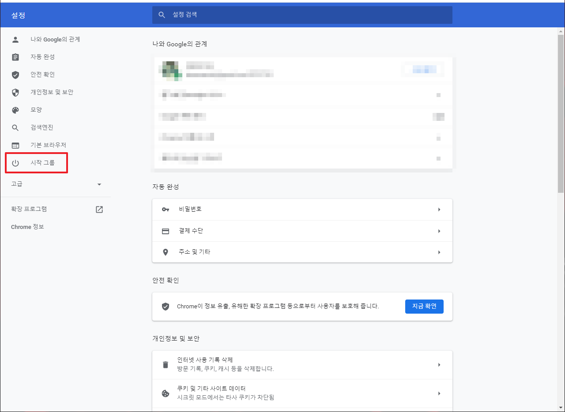Open the 주소 및 기타 row arrow
Screen dimensions: 565x412
(x=439, y=252)
